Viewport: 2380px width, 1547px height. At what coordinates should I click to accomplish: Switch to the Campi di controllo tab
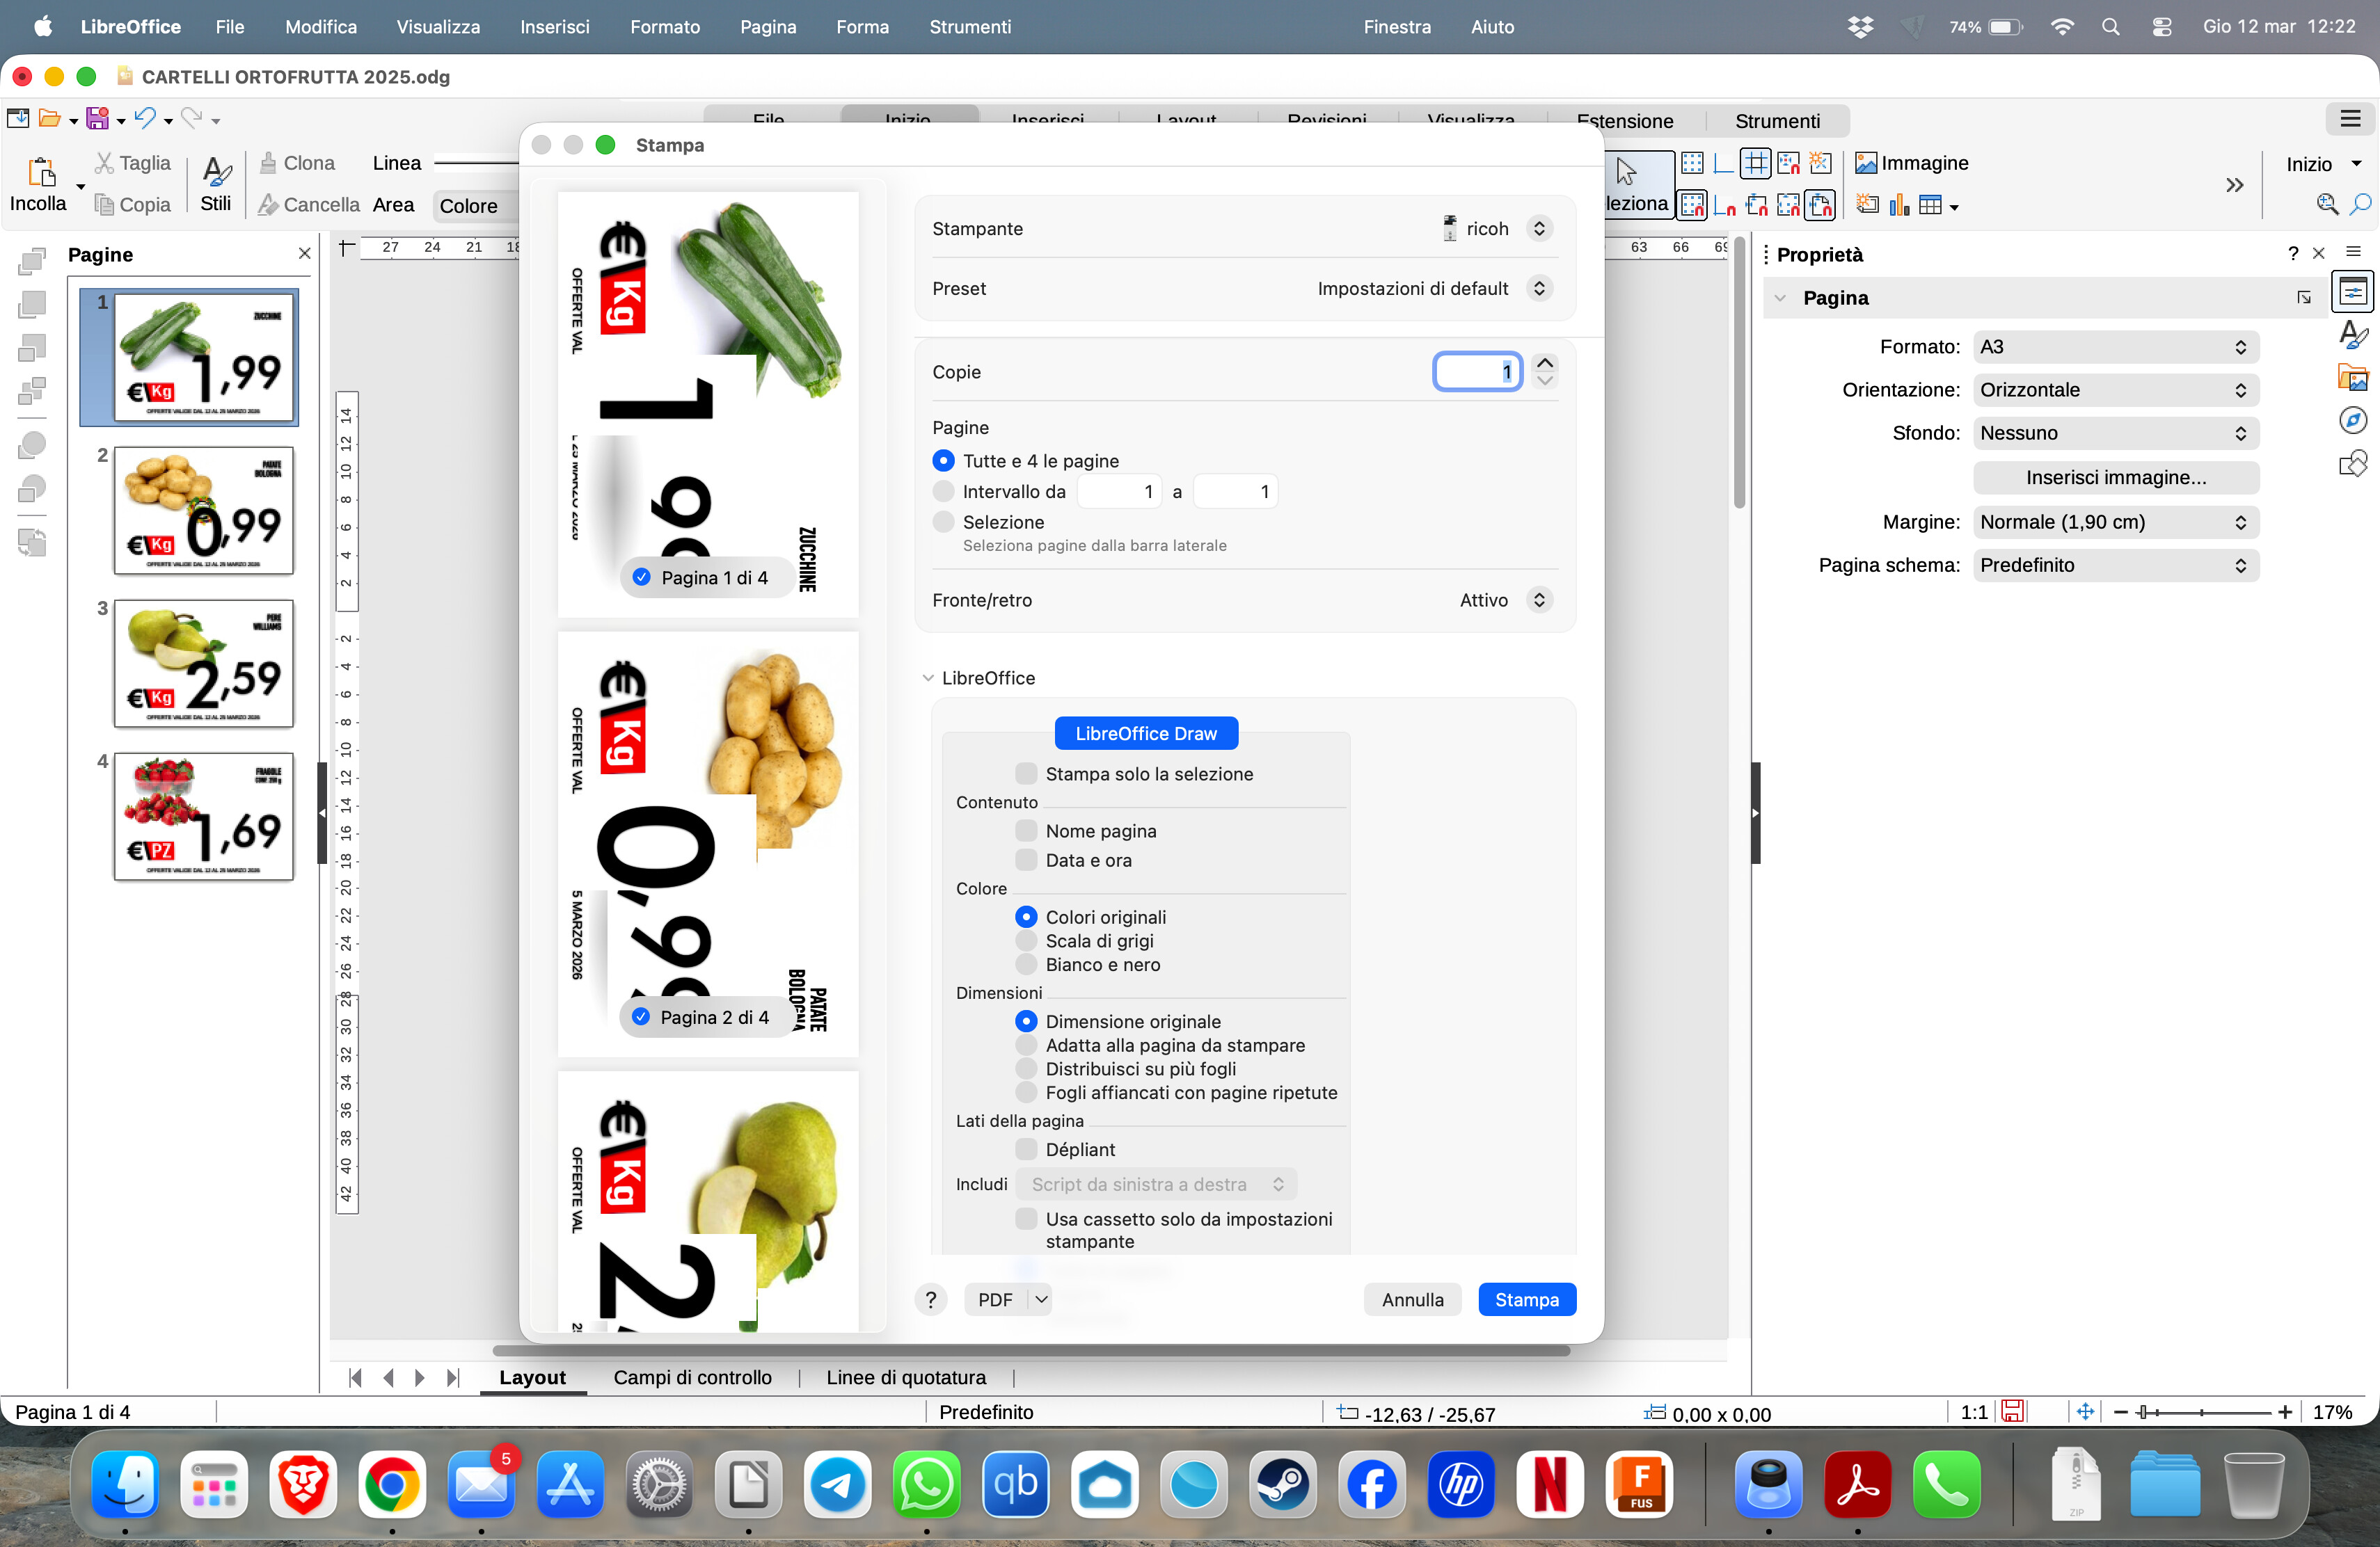click(692, 1377)
